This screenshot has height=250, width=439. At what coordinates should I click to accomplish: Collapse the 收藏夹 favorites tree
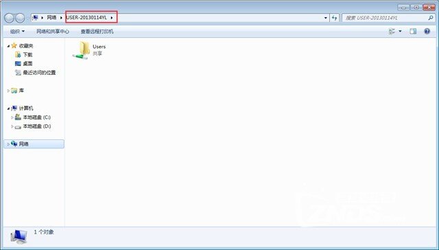[x=8, y=46]
